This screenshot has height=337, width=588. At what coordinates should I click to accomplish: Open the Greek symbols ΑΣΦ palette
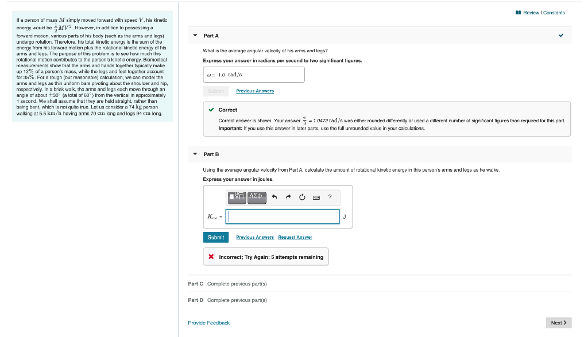point(256,197)
